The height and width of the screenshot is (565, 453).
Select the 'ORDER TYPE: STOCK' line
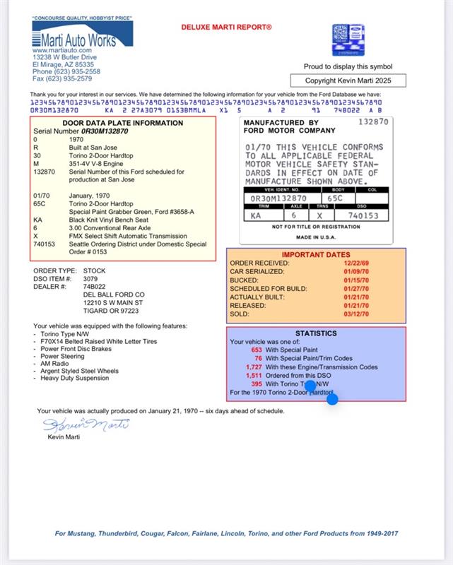pyautogui.click(x=69, y=270)
